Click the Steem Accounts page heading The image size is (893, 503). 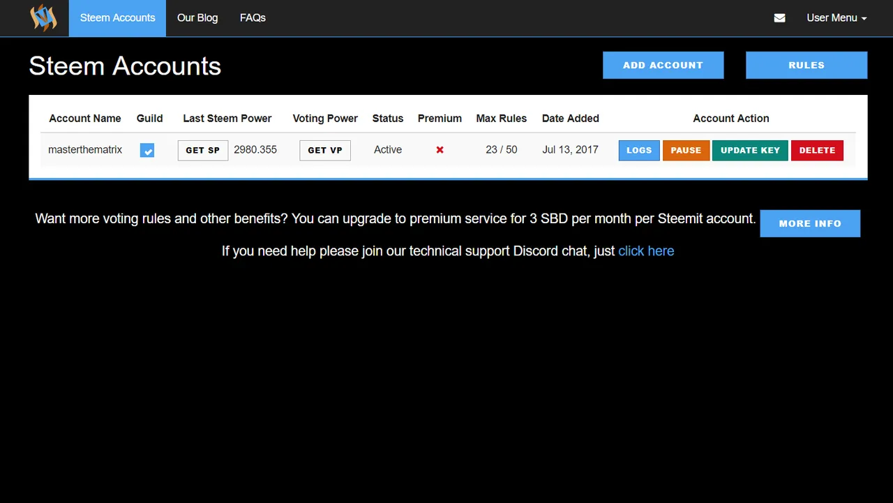(125, 66)
